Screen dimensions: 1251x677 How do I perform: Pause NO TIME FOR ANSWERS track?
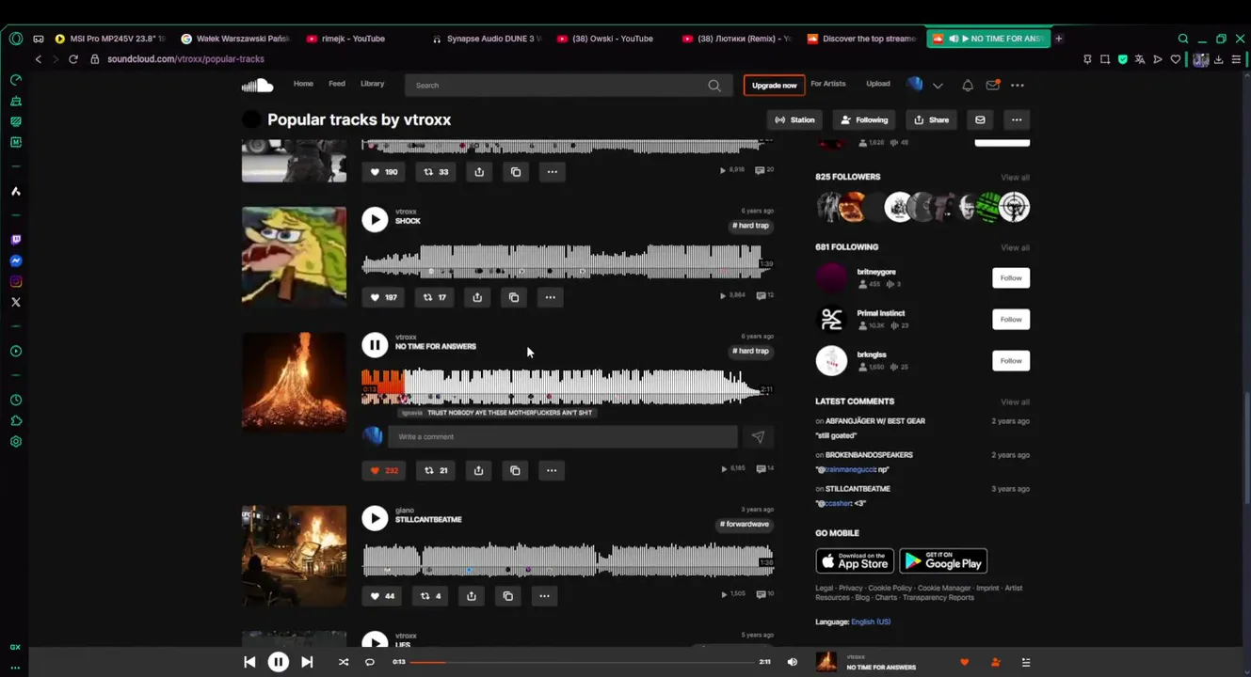tap(375, 345)
